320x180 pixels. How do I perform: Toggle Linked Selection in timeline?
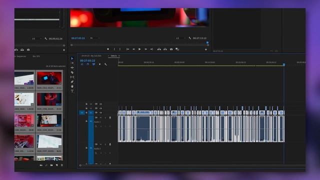click(x=93, y=64)
